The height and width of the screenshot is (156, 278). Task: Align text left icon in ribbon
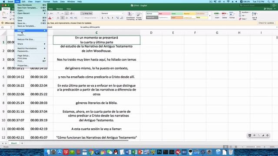click(58, 18)
